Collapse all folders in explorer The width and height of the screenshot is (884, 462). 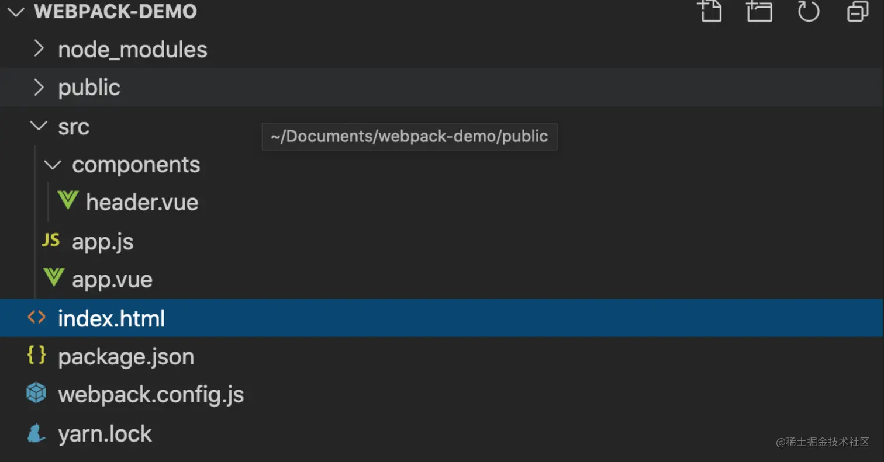click(x=858, y=11)
